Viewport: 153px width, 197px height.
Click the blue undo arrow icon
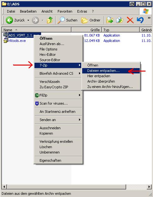click(140, 20)
